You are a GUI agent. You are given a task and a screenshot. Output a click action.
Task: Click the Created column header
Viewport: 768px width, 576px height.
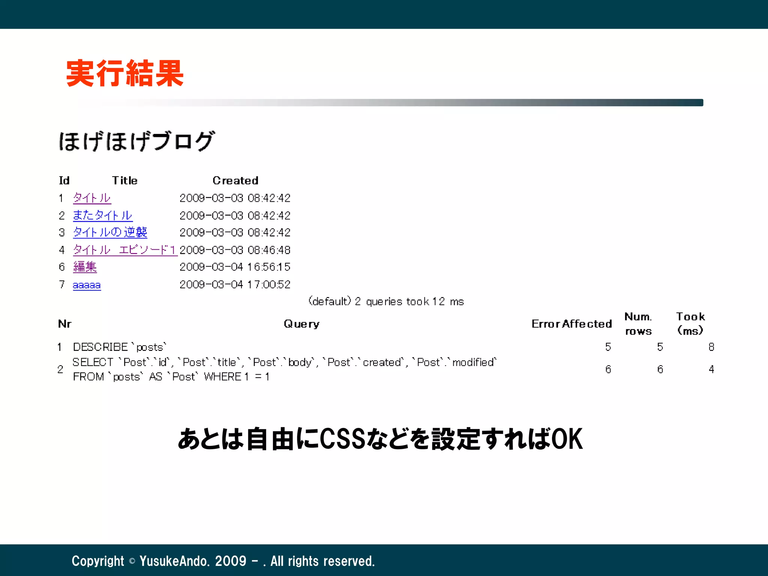click(235, 180)
